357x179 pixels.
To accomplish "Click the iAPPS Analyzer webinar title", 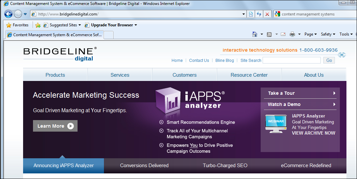I will (x=308, y=116).
